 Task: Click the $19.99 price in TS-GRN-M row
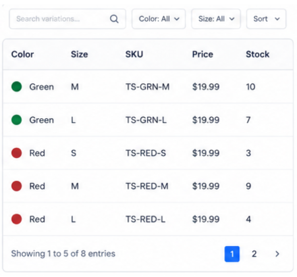pyautogui.click(x=206, y=86)
